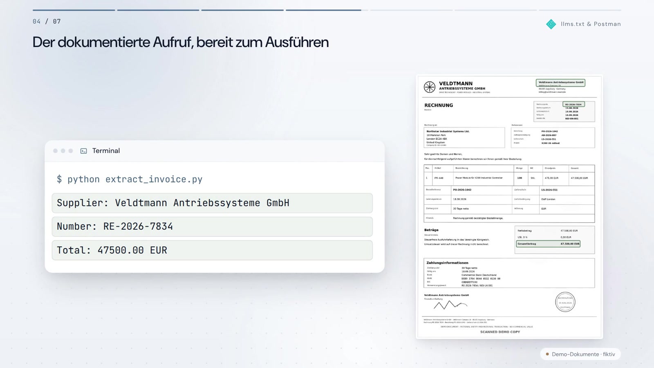Click the highlighted "Gesamtbetrag 47.500,00 EUR" box

click(548, 244)
